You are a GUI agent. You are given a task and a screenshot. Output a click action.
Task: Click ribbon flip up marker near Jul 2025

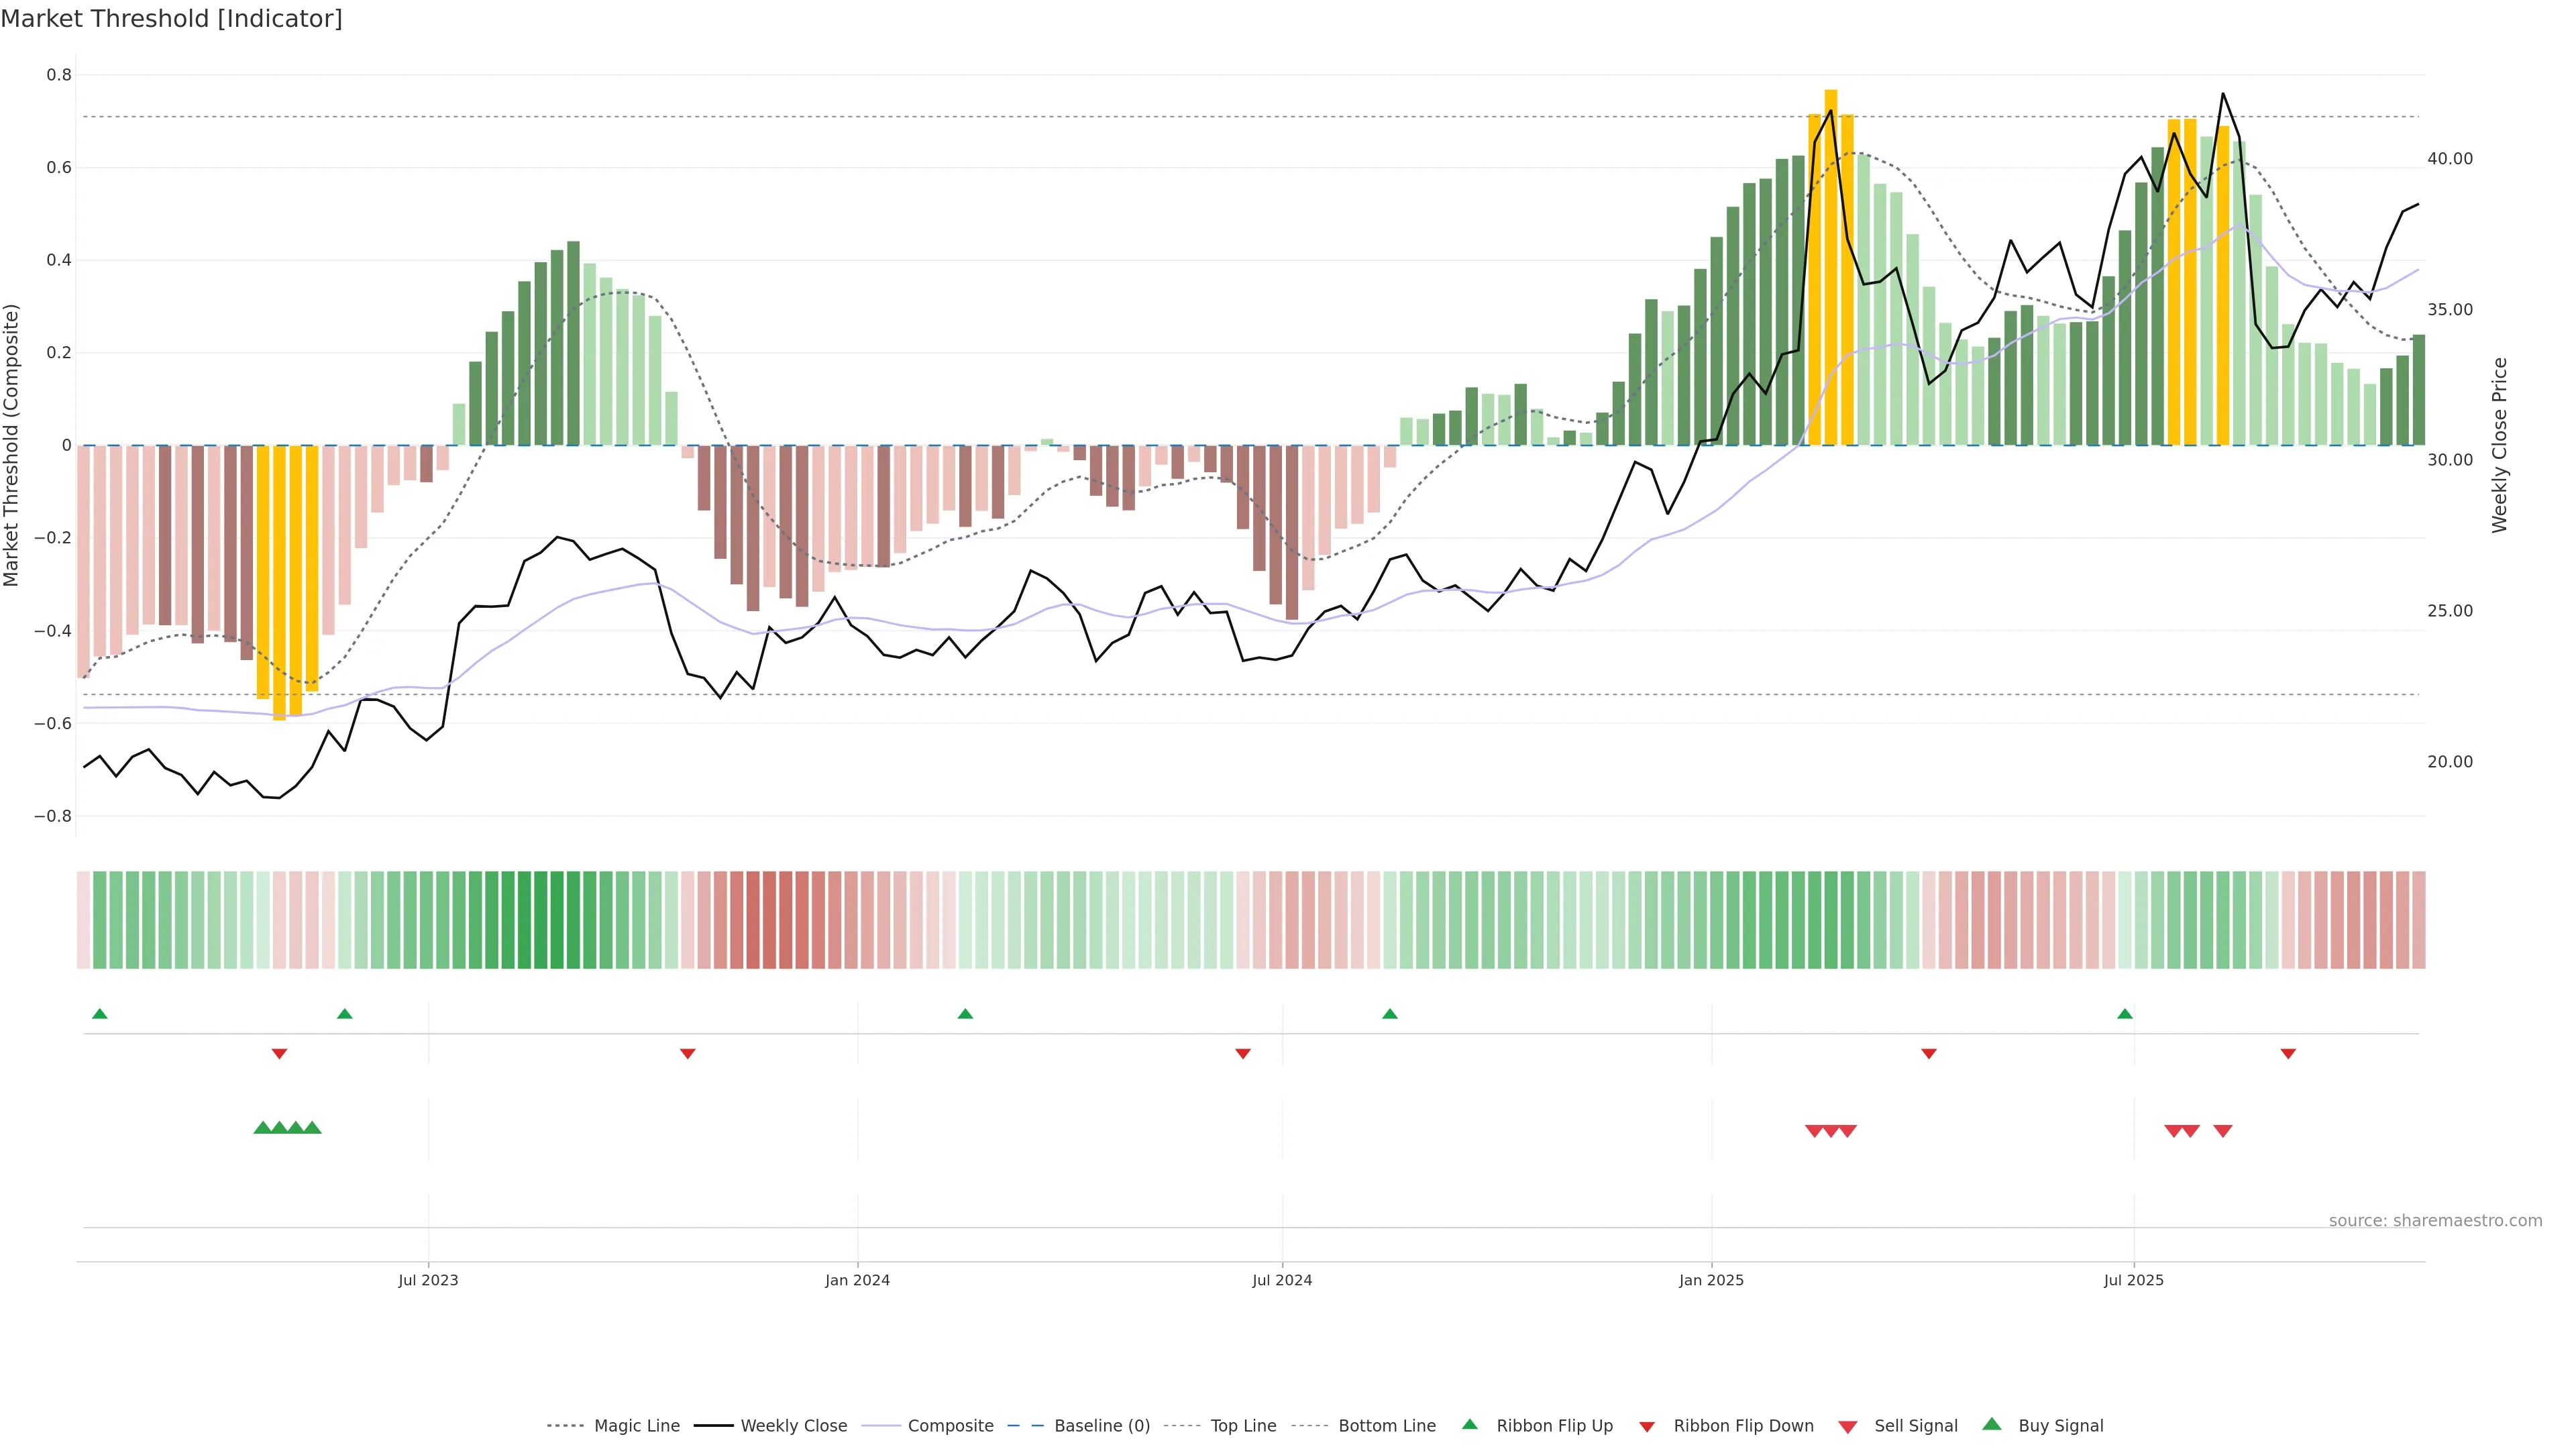[x=2125, y=1014]
